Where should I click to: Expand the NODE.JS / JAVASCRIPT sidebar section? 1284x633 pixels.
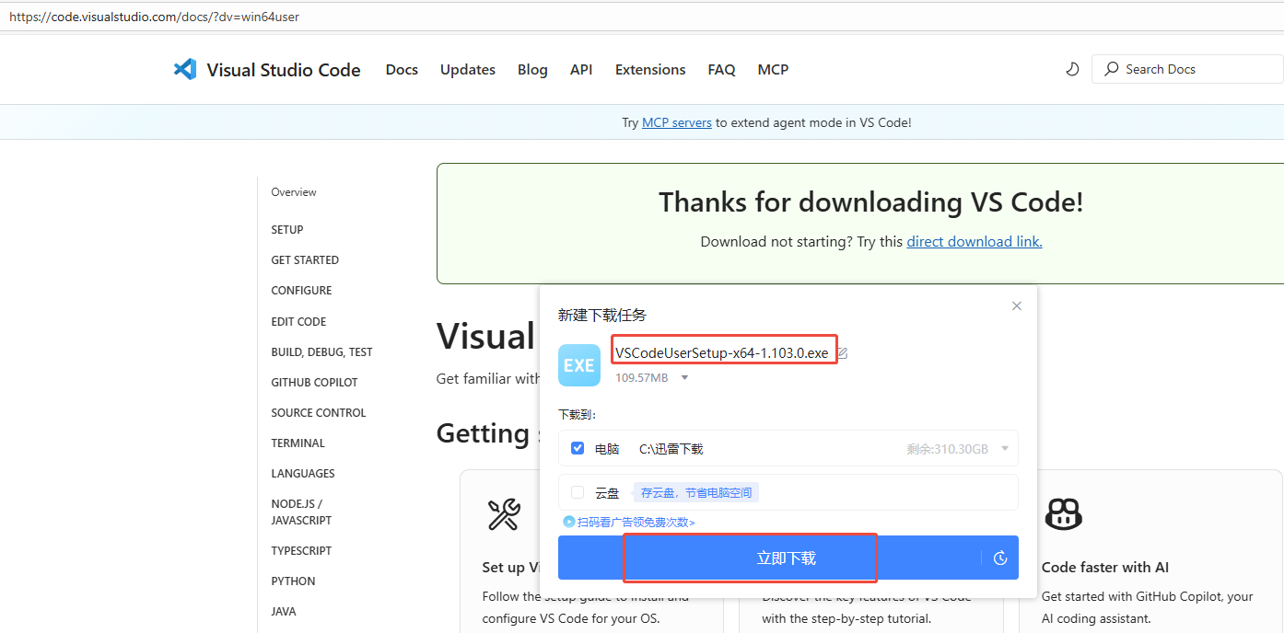click(301, 512)
